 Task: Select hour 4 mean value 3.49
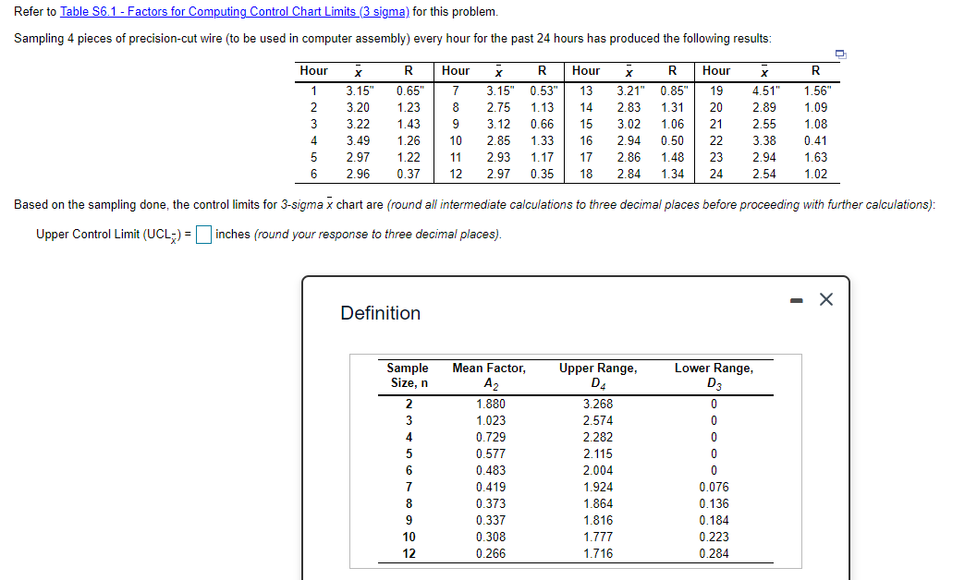pos(359,140)
